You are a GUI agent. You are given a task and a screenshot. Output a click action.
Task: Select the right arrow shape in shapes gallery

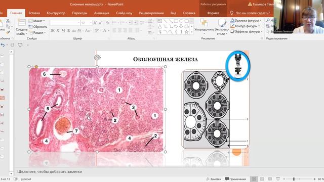click(x=176, y=26)
